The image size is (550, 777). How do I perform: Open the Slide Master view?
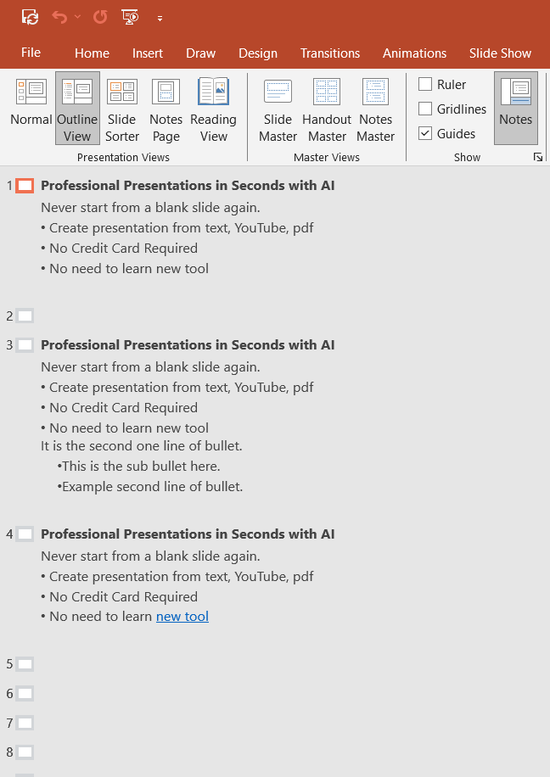[278, 106]
